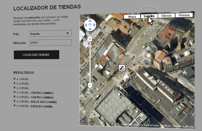Pan the map left with the arrow
The width and height of the screenshot is (202, 131).
point(86,25)
